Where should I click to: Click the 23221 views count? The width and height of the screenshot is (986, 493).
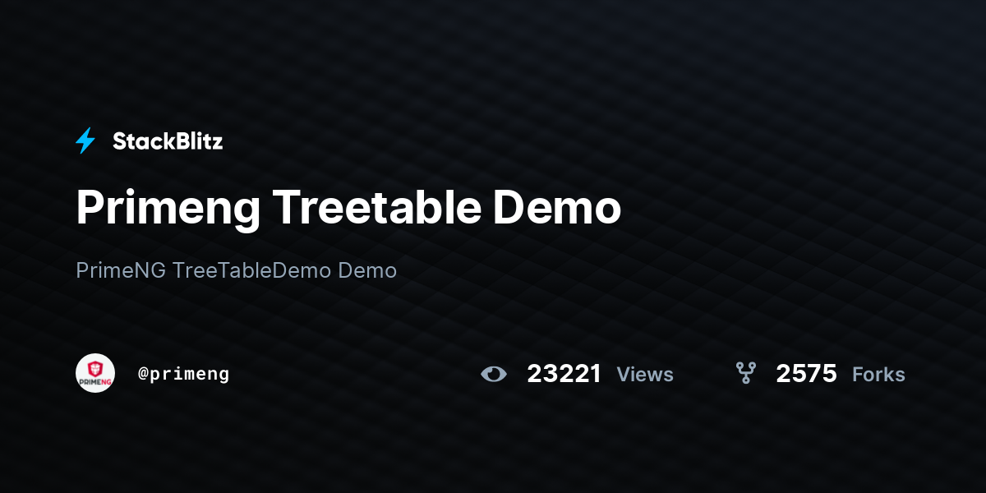[564, 374]
